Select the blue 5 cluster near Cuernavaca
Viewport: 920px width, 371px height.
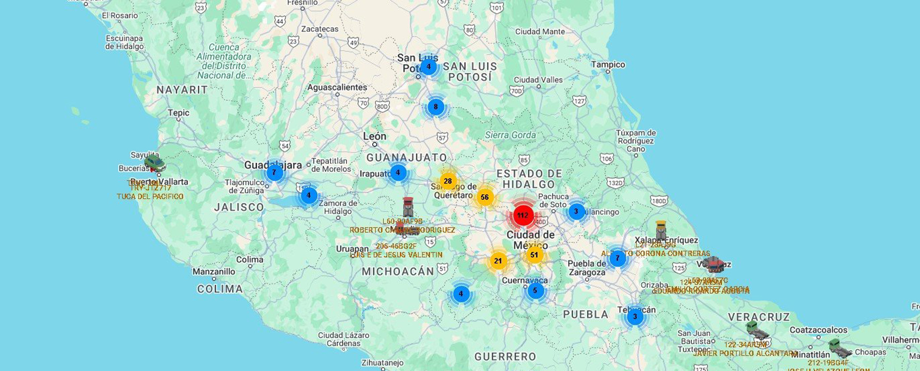(x=535, y=291)
